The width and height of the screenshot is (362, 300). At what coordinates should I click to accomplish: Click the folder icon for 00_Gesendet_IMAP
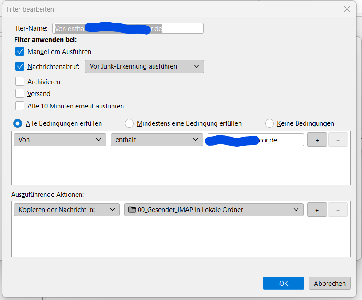(x=132, y=210)
